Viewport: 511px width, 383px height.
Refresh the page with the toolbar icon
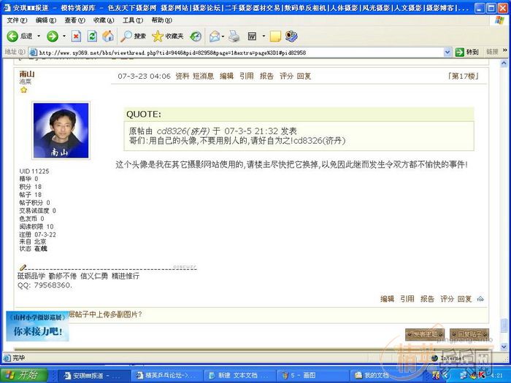92,36
